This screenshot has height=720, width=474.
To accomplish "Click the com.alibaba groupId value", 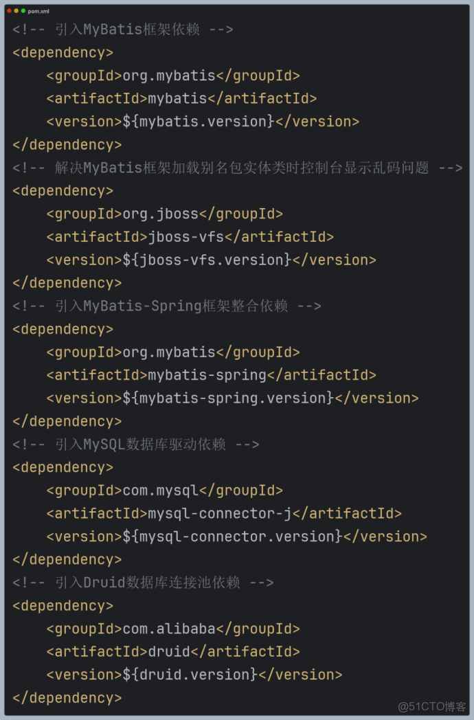I will [x=169, y=629].
